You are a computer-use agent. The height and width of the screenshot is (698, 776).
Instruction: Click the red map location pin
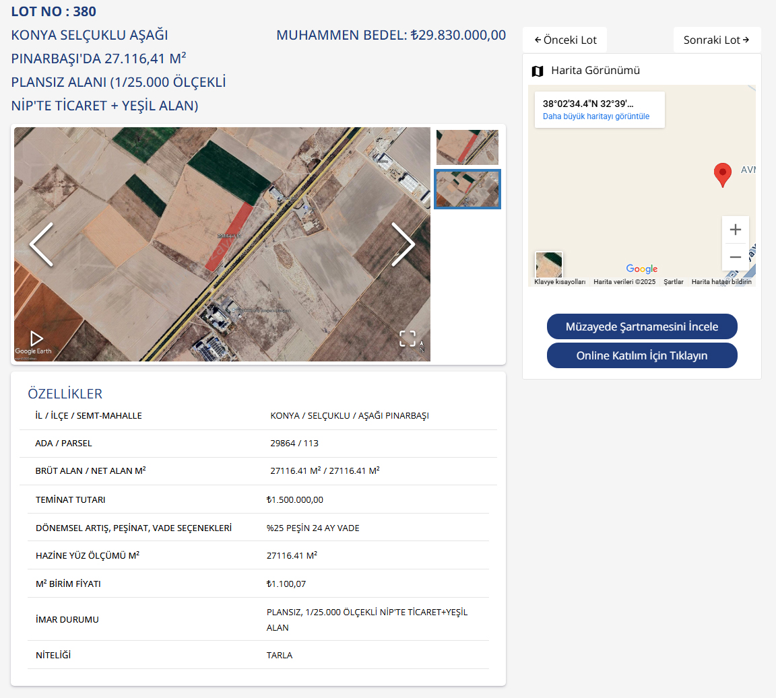tap(723, 175)
